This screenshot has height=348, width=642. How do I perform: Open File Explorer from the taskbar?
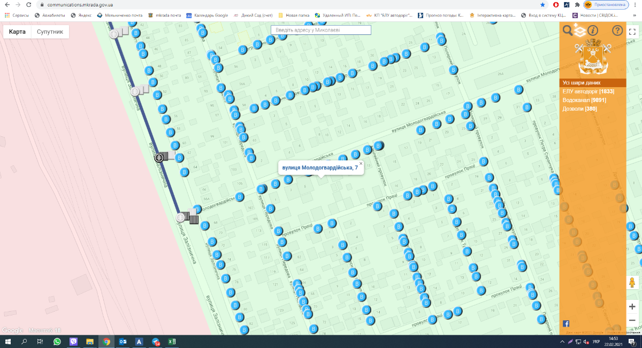click(90, 342)
